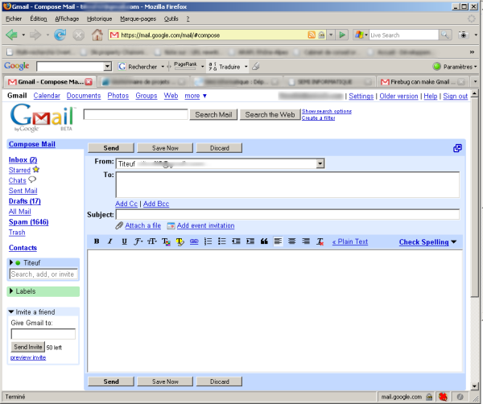Open the text color picker
483x404 pixels.
coord(166,241)
